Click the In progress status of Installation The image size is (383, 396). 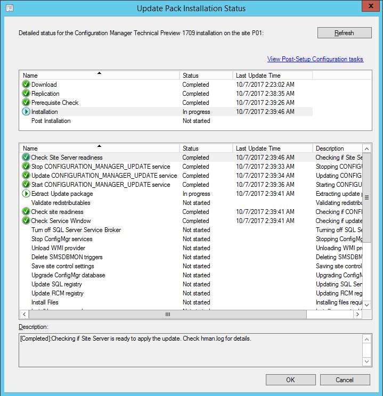coord(197,112)
